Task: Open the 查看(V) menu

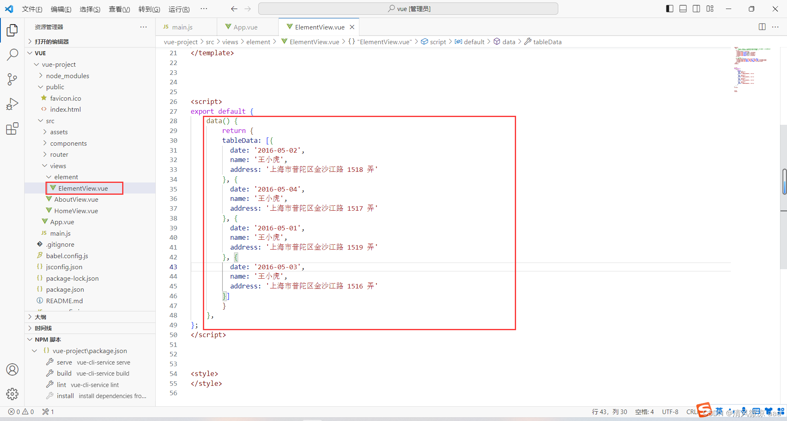Action: pyautogui.click(x=119, y=9)
